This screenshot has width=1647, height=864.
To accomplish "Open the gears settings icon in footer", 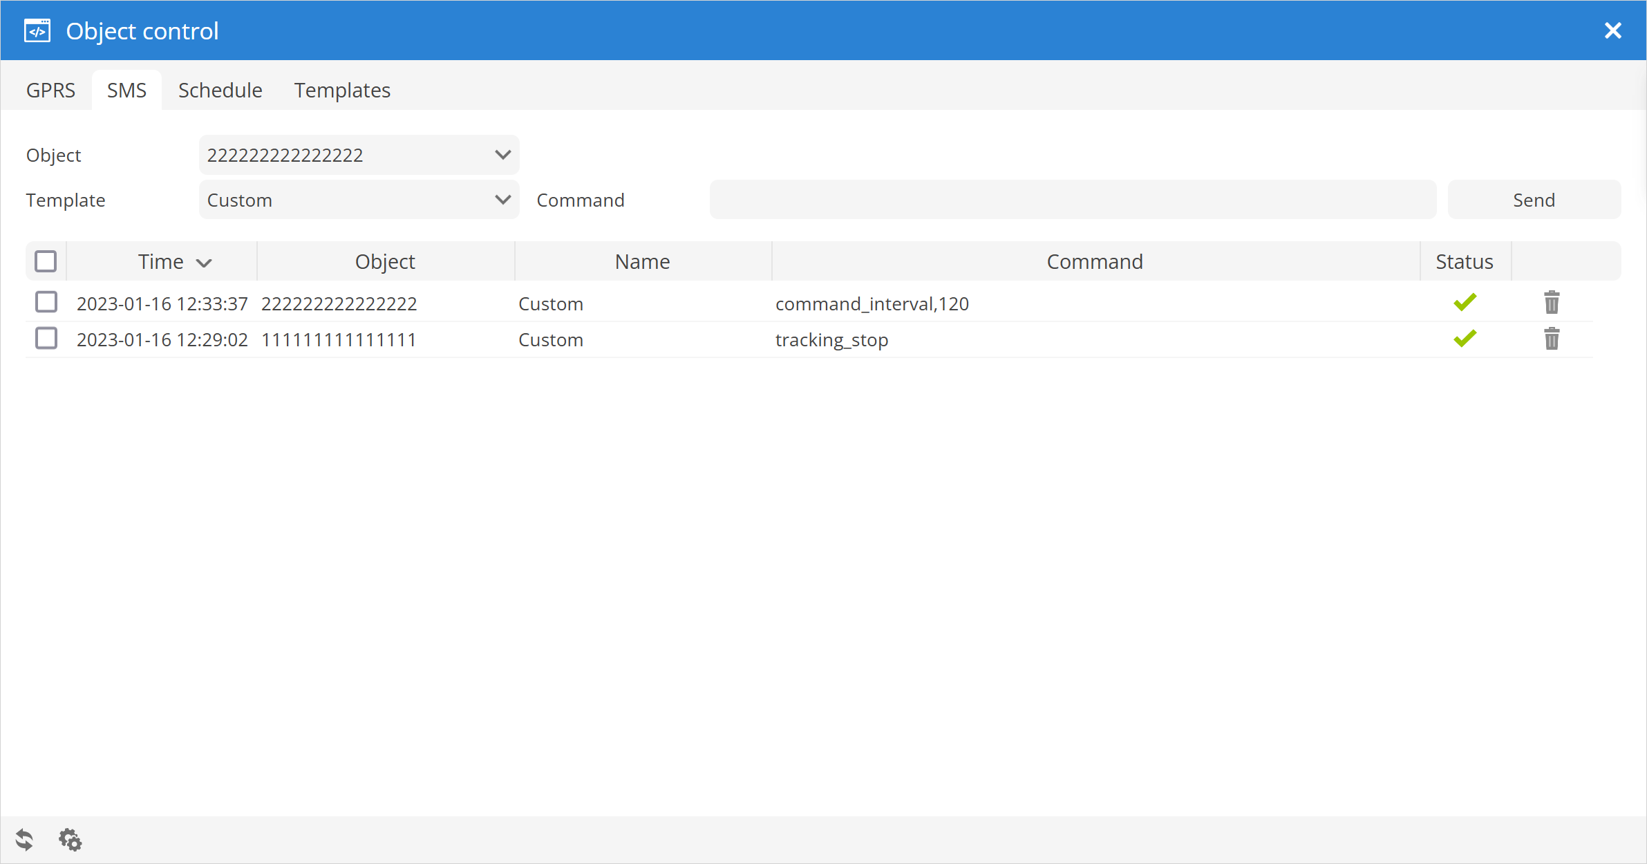I will point(70,839).
